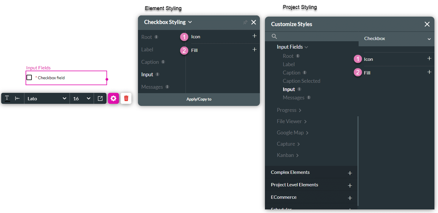The image size is (438, 213).
Task: Click the search magnifier in Customize Styles
Action: point(274,36)
